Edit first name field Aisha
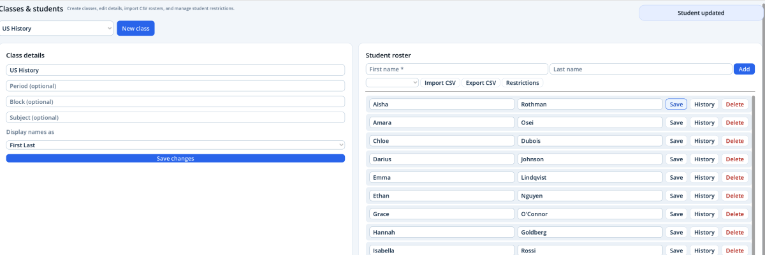The image size is (765, 255). [x=442, y=104]
